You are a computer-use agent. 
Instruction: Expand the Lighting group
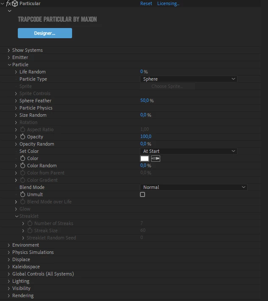pyautogui.click(x=9, y=281)
